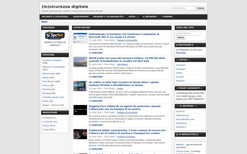Open Incidenti e Violazioni tag on Scattered Spider article
This screenshot has height=154, width=247.
126,137
